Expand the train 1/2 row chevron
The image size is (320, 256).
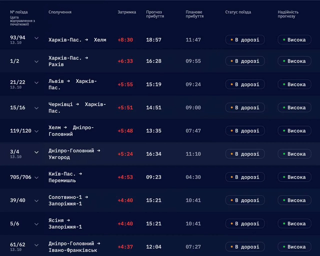tap(36, 61)
